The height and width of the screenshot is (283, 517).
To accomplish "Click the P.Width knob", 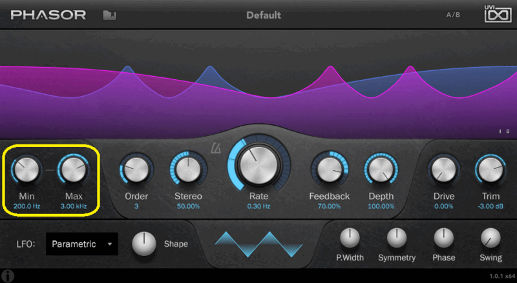I will point(350,238).
